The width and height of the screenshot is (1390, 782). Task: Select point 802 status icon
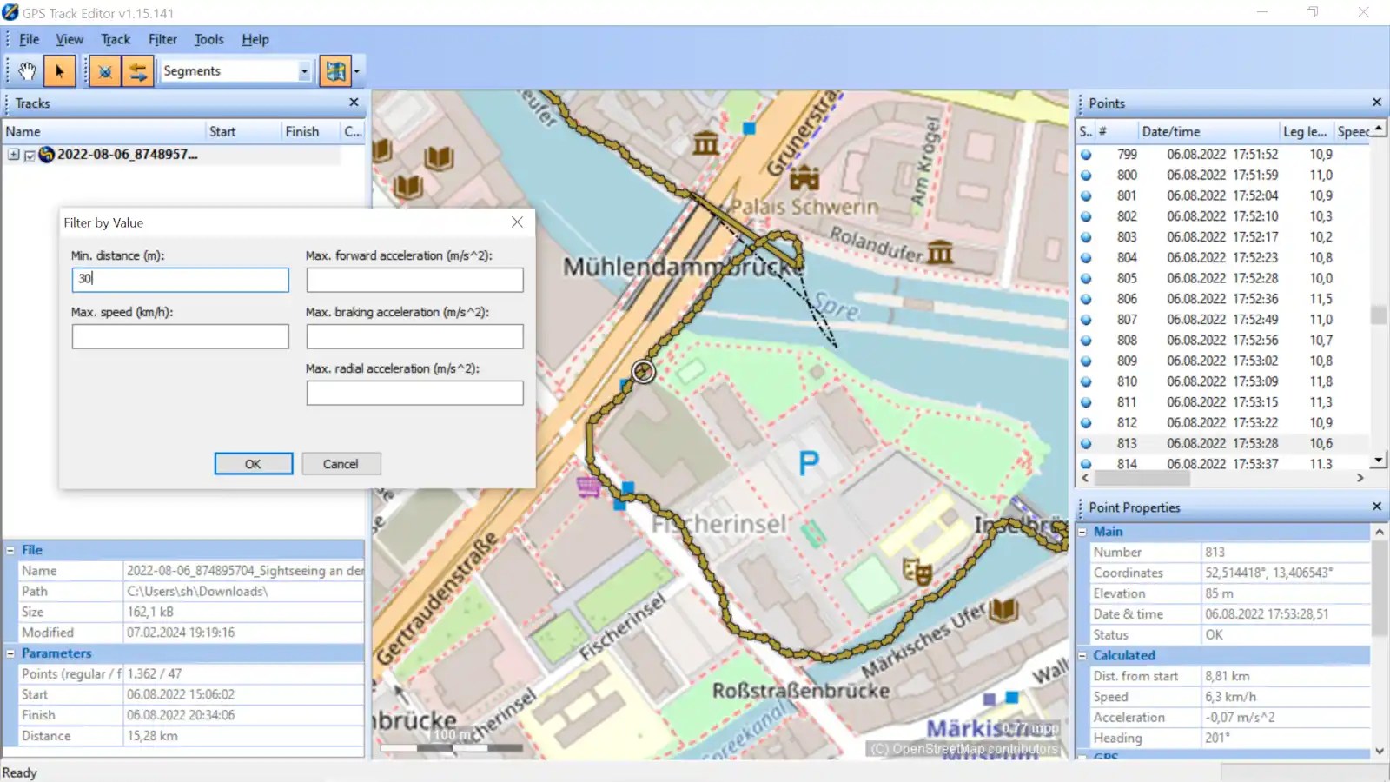[x=1086, y=216]
